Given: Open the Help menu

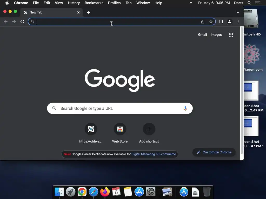Looking at the screenshot, I should coord(158,3).
